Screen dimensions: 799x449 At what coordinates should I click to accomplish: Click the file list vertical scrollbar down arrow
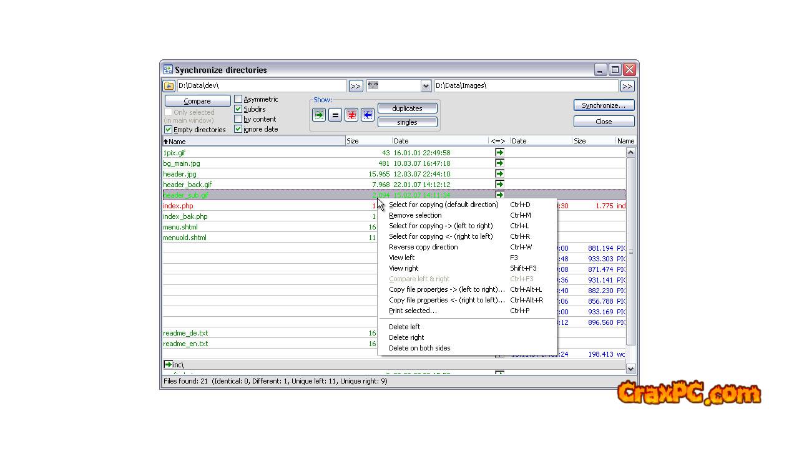630,369
